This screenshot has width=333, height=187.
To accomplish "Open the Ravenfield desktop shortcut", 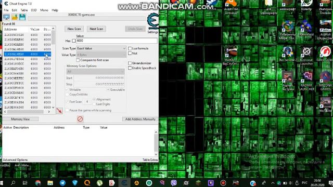I will pos(306,29).
